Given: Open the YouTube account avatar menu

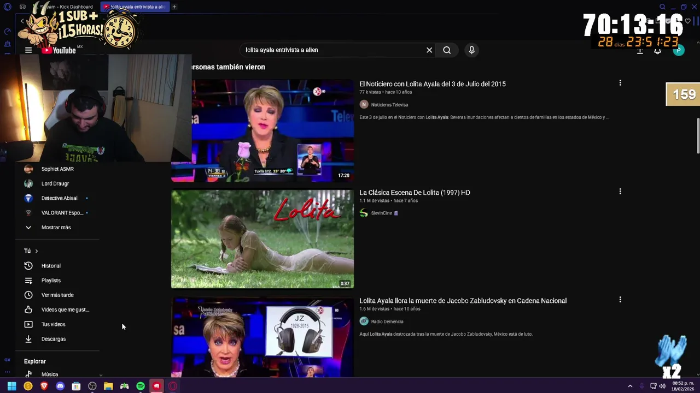Looking at the screenshot, I should click(x=679, y=50).
